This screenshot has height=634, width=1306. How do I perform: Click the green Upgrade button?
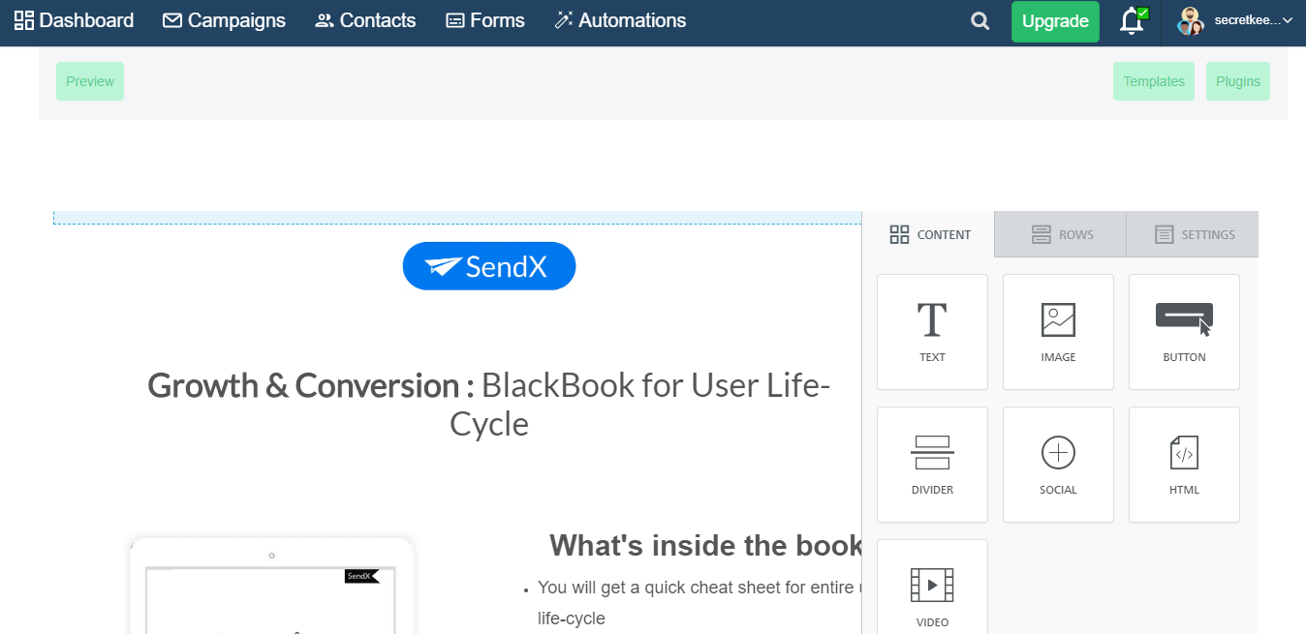pos(1055,21)
